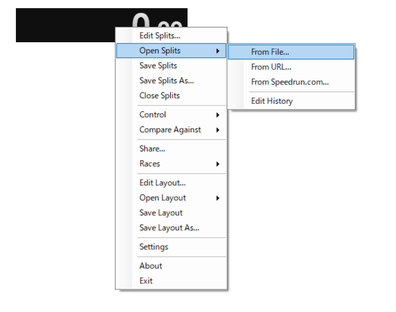Viewport: 396px width, 312px height.
Task: Expand the Open Layout submenu
Action: coord(171,198)
